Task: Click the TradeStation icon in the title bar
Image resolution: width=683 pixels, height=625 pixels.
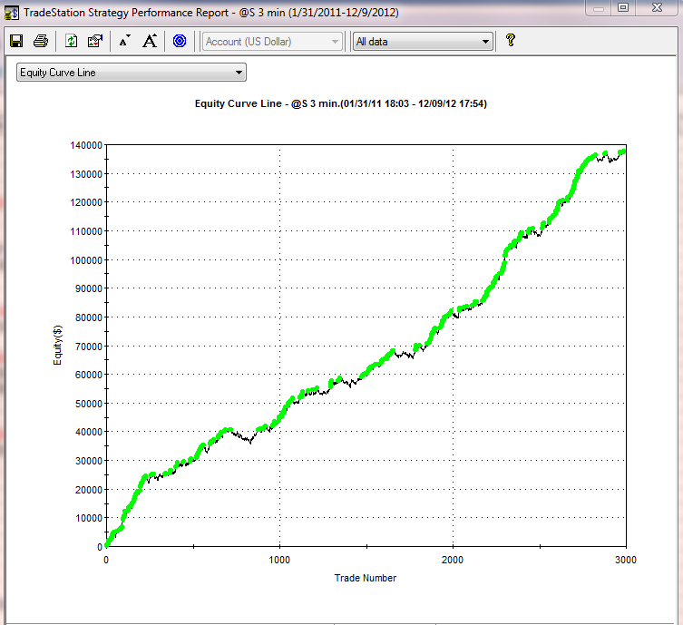Action: tap(11, 10)
